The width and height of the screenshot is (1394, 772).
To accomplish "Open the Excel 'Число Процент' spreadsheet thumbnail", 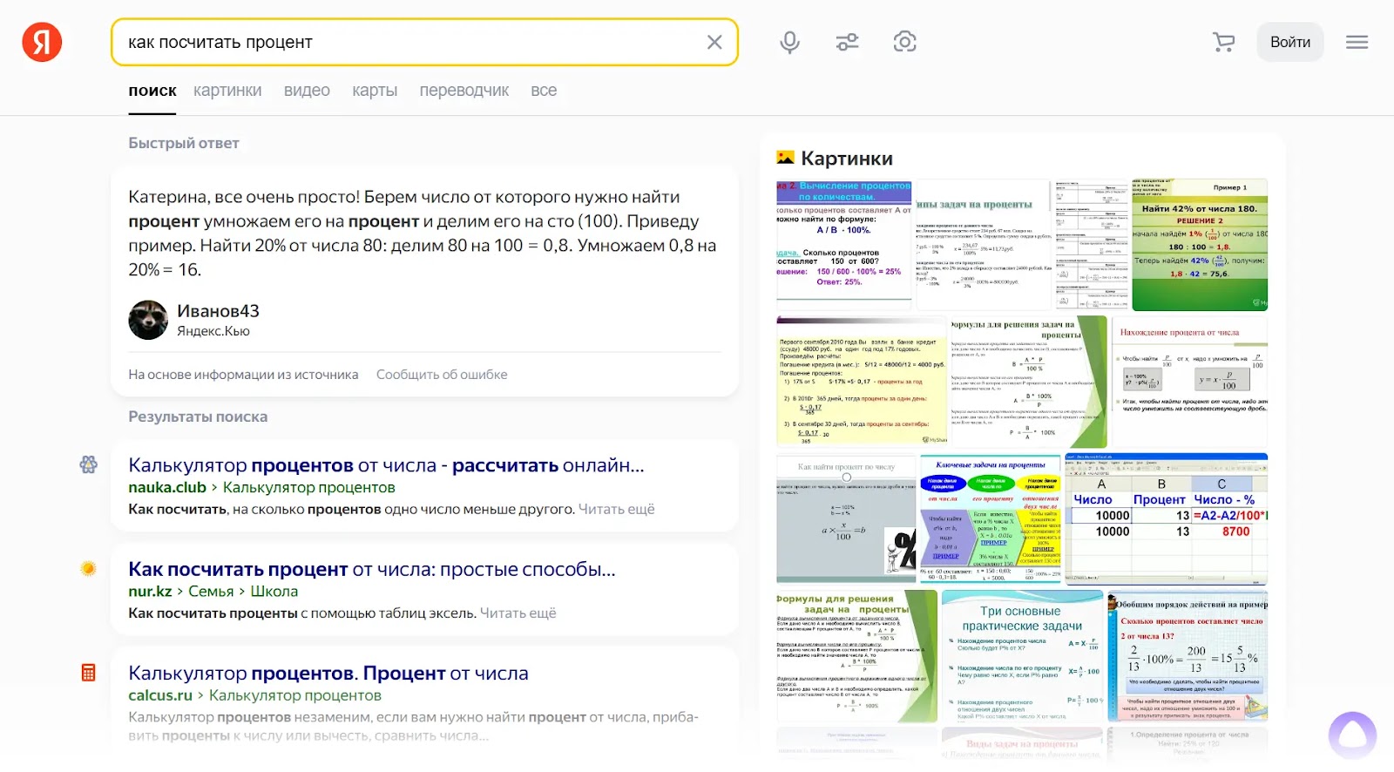I will [1167, 518].
